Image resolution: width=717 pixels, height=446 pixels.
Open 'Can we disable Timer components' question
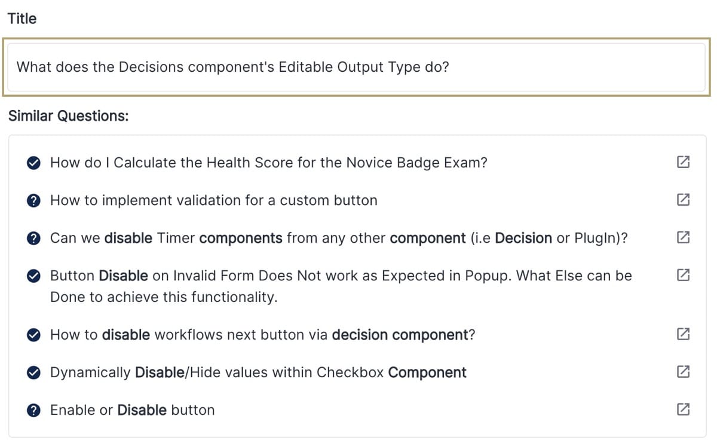pyautogui.click(x=339, y=238)
